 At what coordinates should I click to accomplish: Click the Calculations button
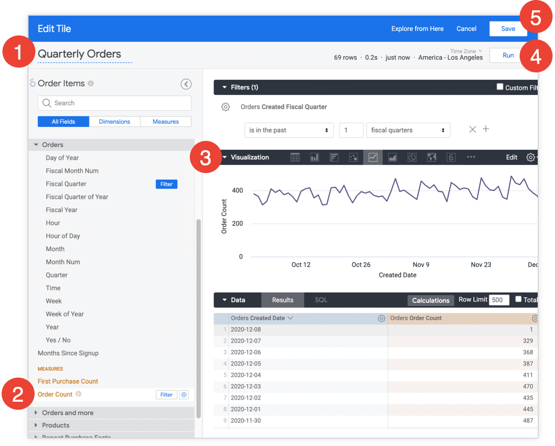click(x=431, y=300)
